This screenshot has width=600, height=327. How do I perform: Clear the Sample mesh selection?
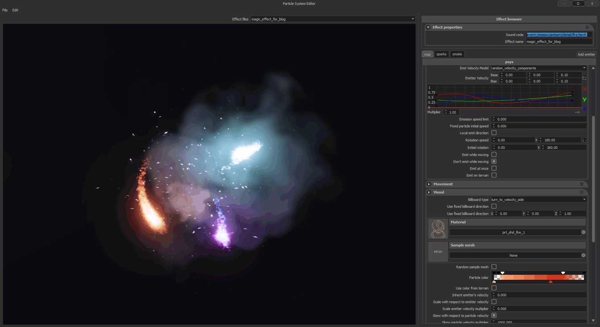tap(583, 255)
